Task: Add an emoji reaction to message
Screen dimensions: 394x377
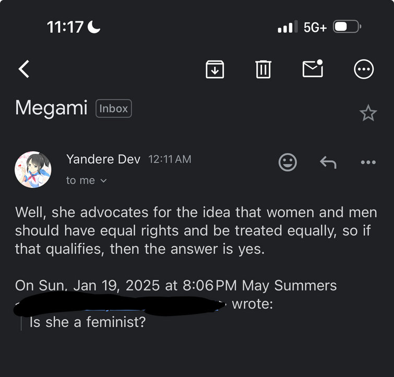Action: click(288, 162)
